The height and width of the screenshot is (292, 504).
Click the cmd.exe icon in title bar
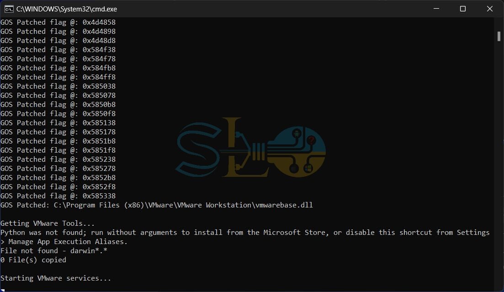tap(9, 9)
